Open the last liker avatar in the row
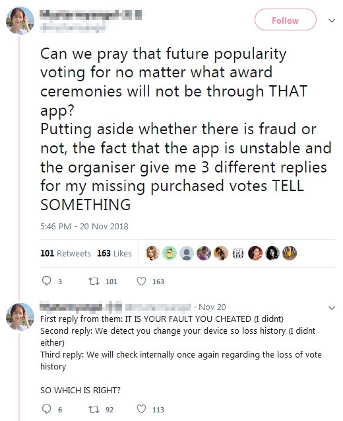Image resolution: width=343 pixels, height=421 pixels. 290,253
